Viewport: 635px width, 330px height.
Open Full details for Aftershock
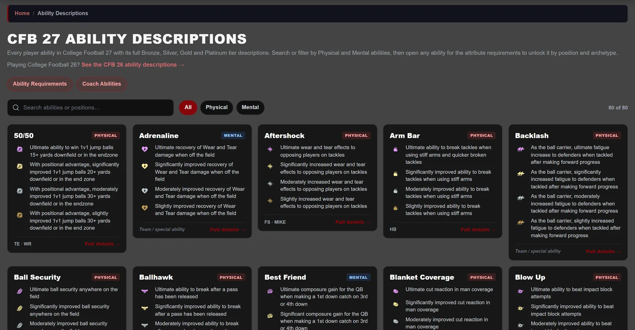(x=353, y=222)
